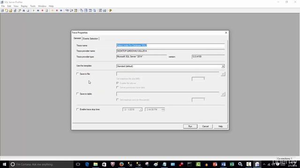This screenshot has width=300, height=168.
Task: Open the View menu
Action: [16, 6]
